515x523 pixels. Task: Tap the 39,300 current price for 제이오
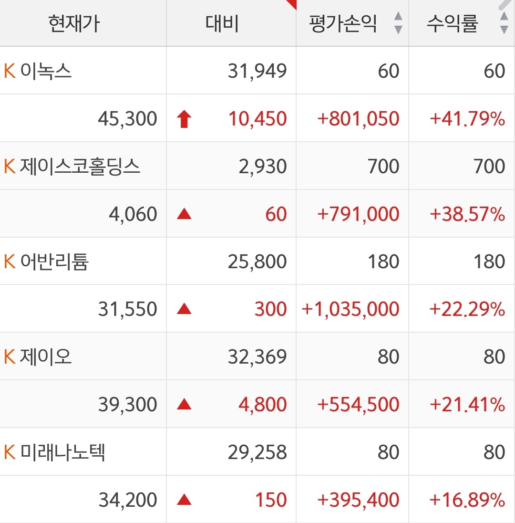(x=128, y=405)
